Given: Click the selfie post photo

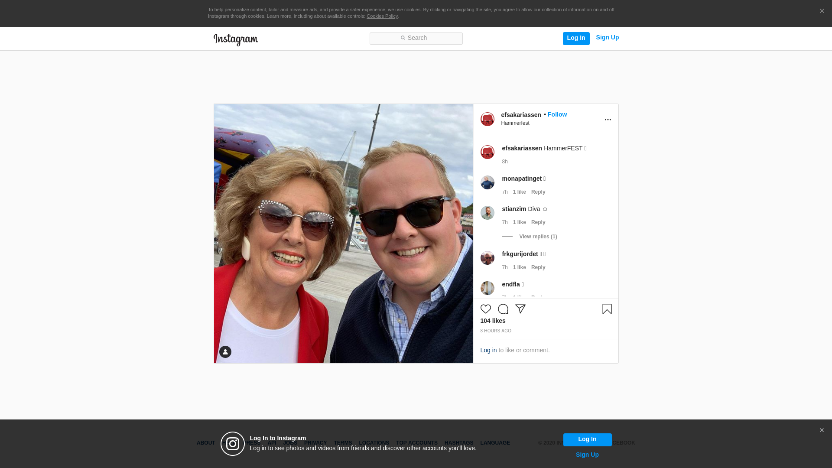Looking at the screenshot, I should point(343,234).
